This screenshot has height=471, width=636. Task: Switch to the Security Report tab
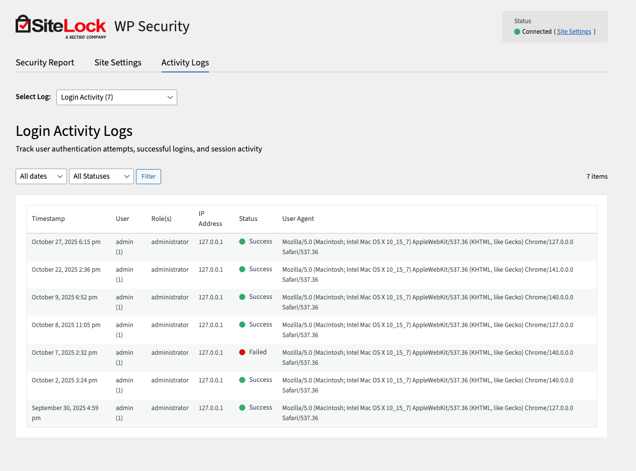[45, 62]
